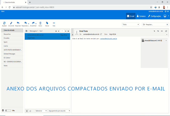This screenshot has height=116, width=170.
Task: Open Deleted Messages folder
Action: point(12,54)
